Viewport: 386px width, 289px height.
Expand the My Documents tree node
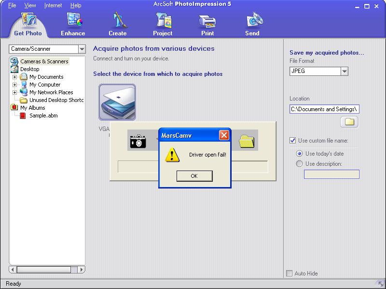pyautogui.click(x=15, y=77)
